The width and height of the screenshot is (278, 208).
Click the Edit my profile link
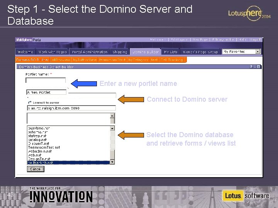click(x=223, y=40)
